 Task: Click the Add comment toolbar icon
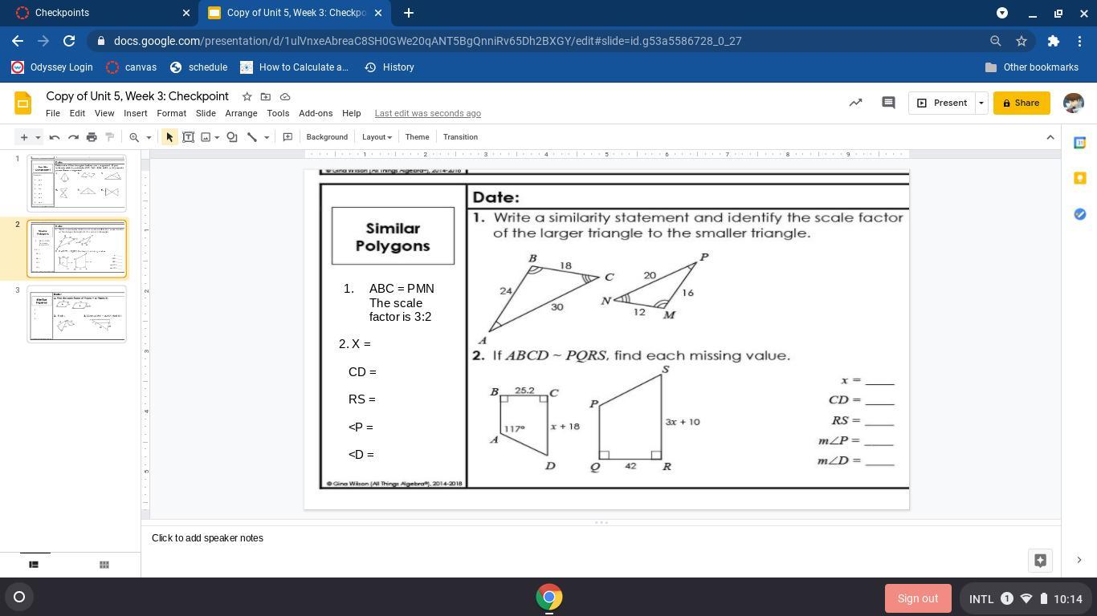pyautogui.click(x=288, y=137)
